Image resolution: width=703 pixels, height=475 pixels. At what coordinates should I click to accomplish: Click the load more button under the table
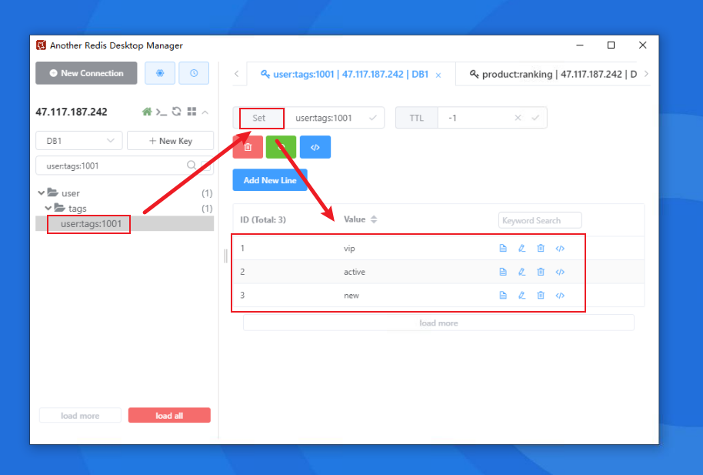click(438, 323)
